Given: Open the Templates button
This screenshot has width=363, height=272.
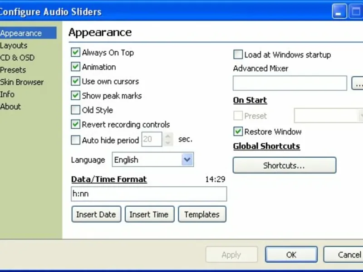Looking at the screenshot, I should (x=202, y=214).
